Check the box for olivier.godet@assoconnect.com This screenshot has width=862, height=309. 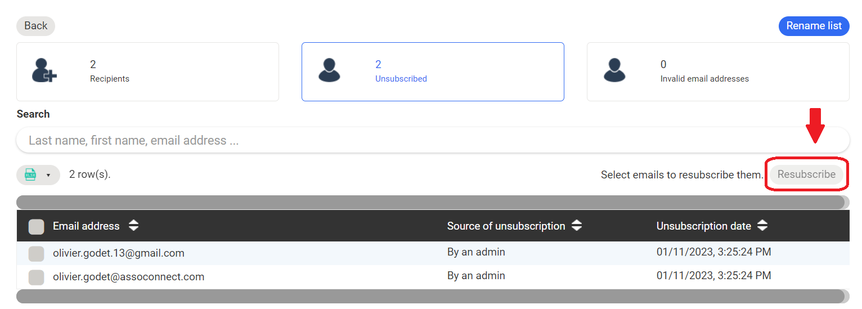coord(37,277)
